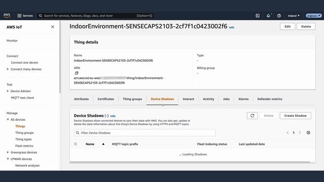Screen dimensions: 324x182
Task: Open the account user menu
Action: [x=314, y=16]
